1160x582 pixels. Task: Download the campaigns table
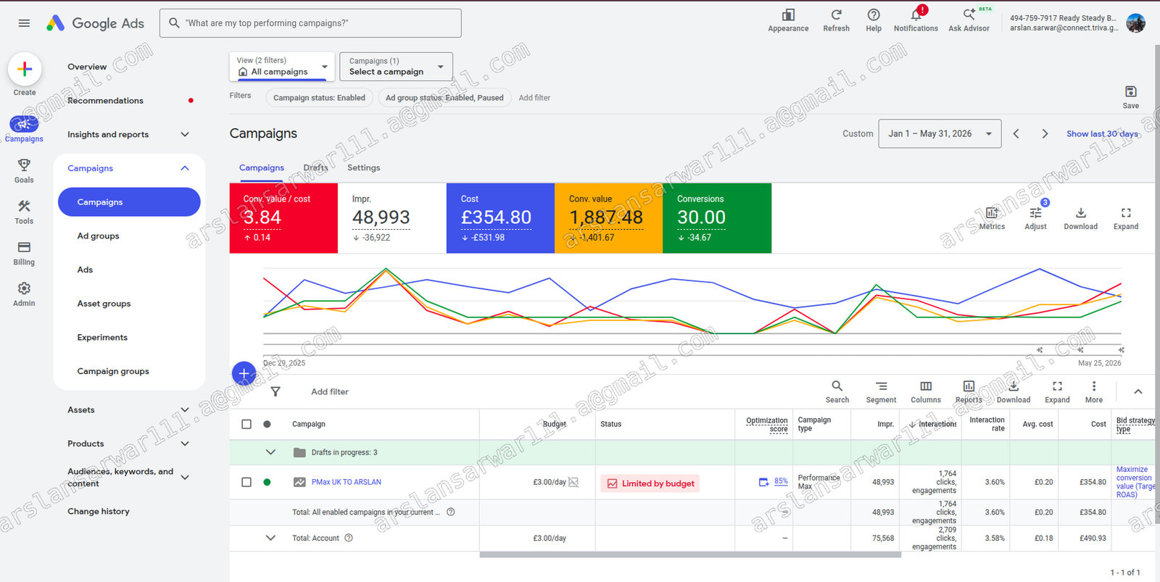click(x=1014, y=391)
